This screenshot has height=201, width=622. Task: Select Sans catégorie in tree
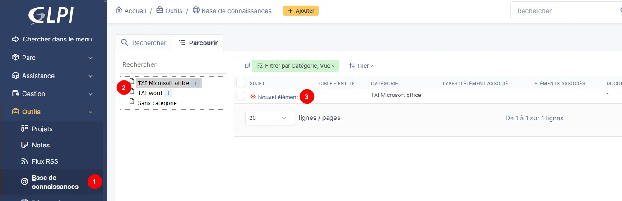[157, 103]
